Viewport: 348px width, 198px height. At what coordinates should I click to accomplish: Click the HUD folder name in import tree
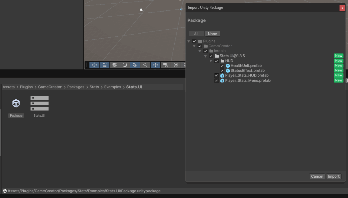click(229, 61)
